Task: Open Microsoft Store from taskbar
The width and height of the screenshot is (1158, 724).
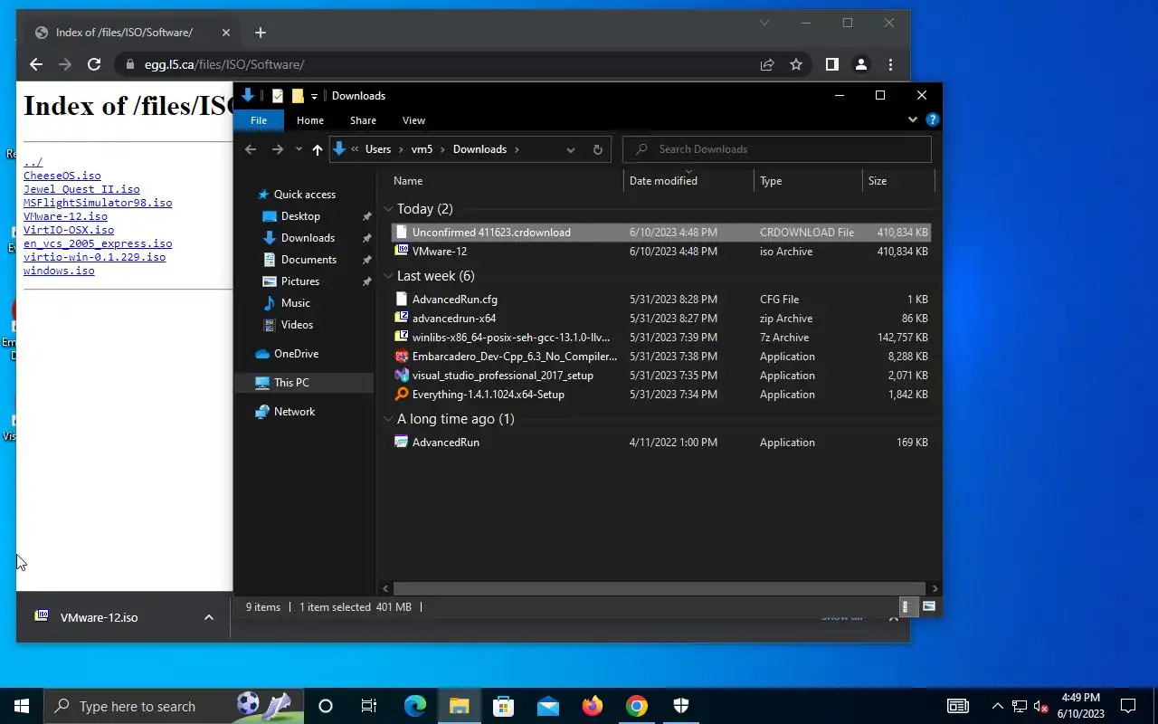Action: 504,706
